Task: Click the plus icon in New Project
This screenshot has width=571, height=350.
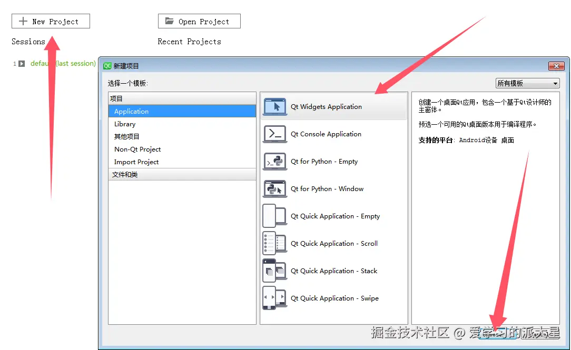Action: pos(23,21)
